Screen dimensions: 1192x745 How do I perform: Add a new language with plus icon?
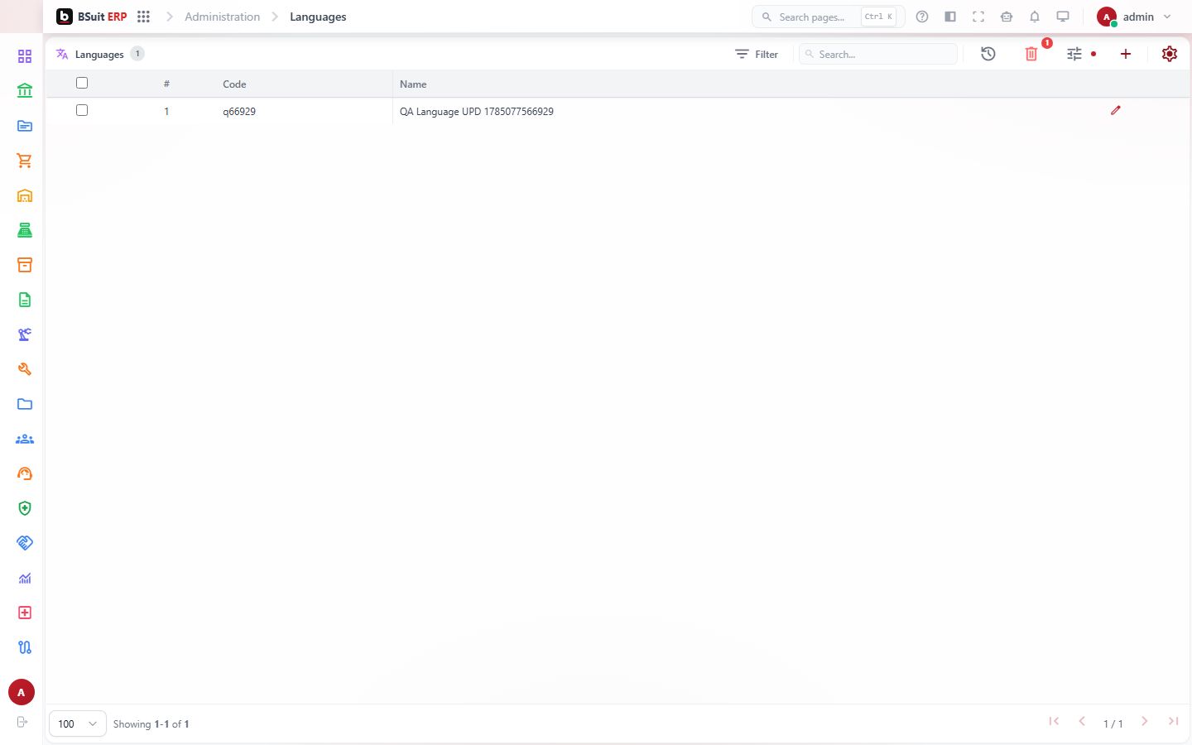[x=1126, y=54]
